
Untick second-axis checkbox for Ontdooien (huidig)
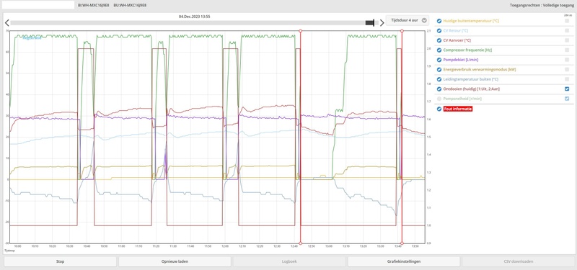[567, 89]
